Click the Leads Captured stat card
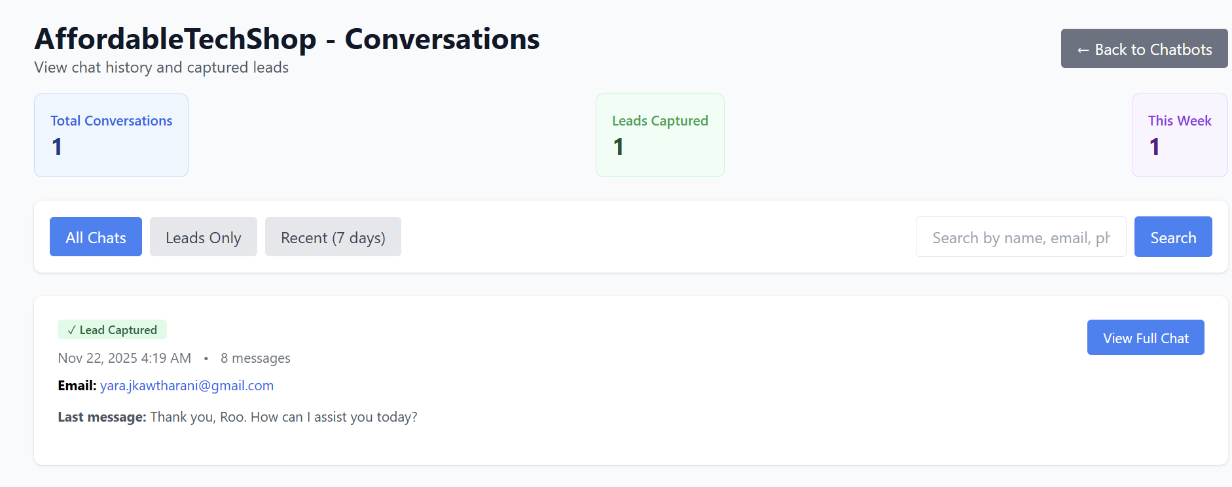Screen dimensions: 1232x487 point(660,135)
